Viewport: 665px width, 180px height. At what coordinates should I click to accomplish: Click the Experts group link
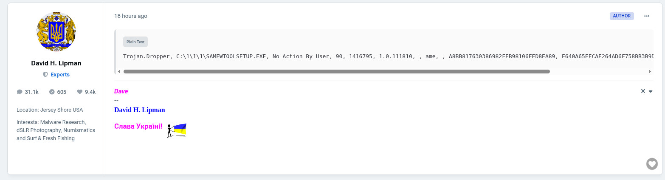coord(60,74)
